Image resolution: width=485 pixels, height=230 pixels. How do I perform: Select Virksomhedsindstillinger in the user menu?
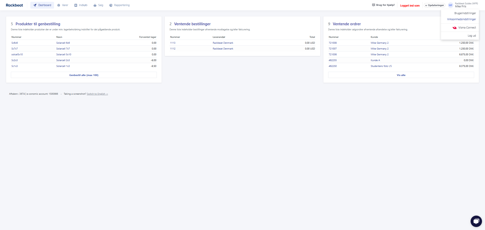[461, 19]
